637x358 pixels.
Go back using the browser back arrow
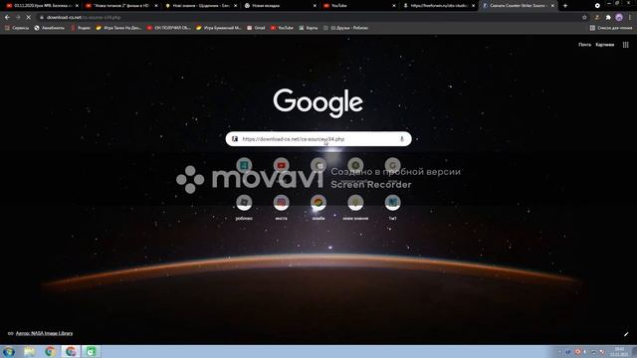point(7,18)
